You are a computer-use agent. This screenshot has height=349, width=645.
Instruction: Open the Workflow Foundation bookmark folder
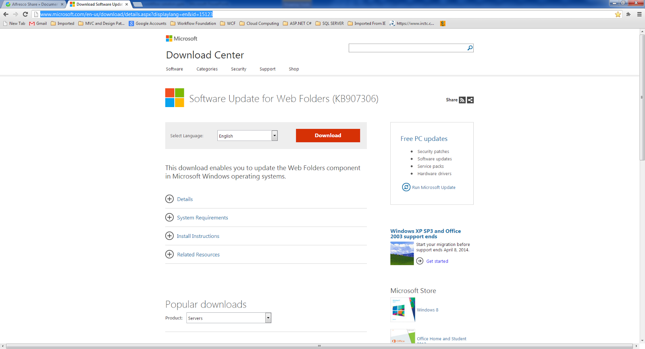coord(193,23)
